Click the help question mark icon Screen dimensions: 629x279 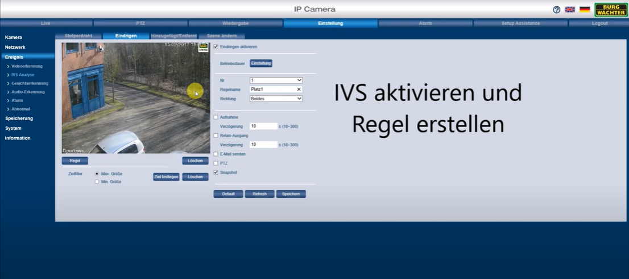pyautogui.click(x=556, y=10)
